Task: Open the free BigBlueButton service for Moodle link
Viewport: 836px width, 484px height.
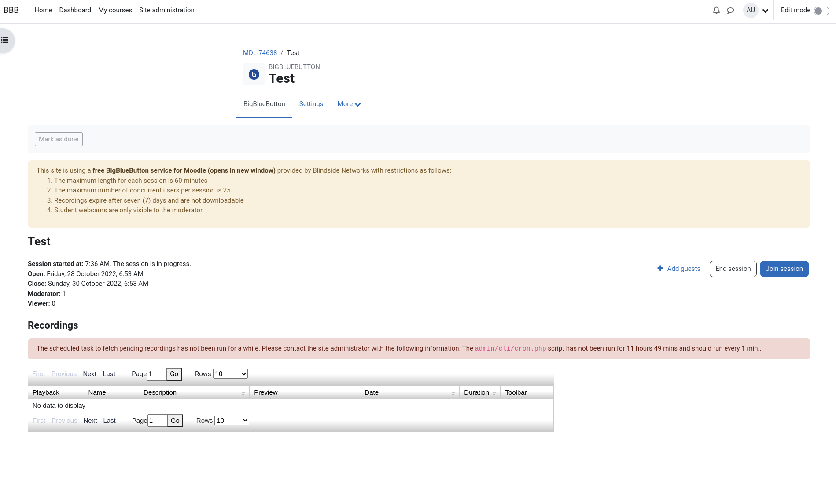Action: (184, 170)
